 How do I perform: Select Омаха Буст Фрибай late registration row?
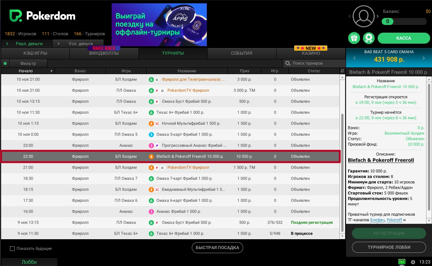[x=170, y=223]
